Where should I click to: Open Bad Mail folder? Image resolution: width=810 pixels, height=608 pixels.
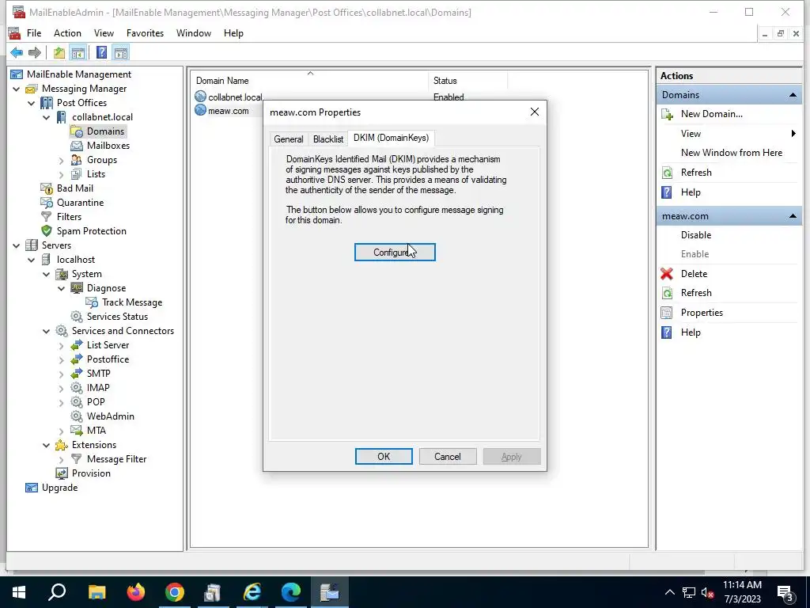pos(75,188)
